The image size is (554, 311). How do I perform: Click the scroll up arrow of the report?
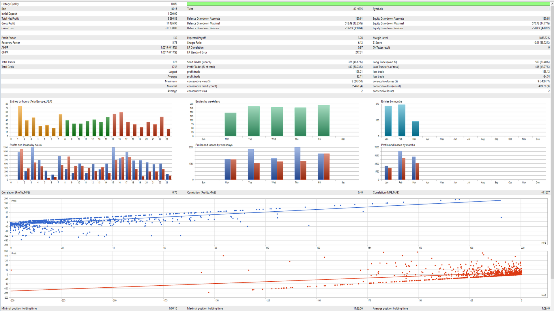552,4
